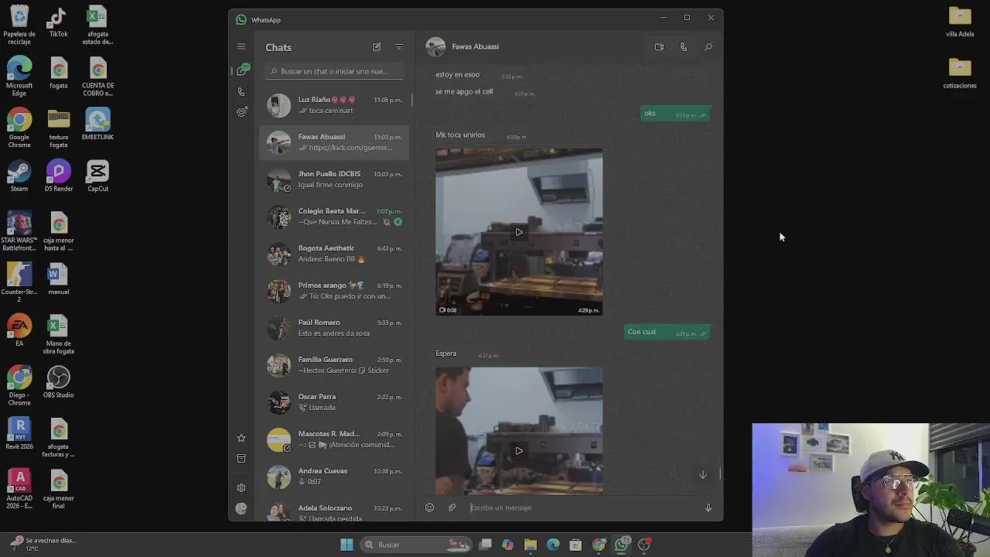Image resolution: width=990 pixels, height=557 pixels.
Task: Open the Windows Start button
Action: coord(346,545)
